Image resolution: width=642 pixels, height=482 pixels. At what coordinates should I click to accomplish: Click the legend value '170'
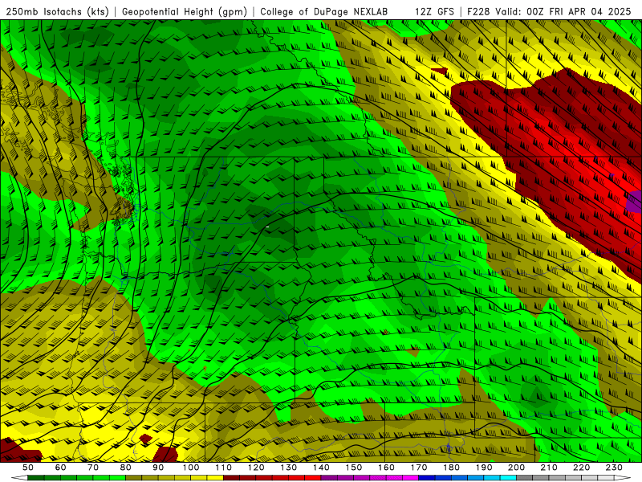click(419, 468)
